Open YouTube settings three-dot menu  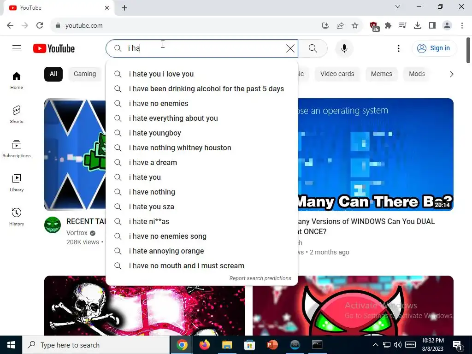point(399,48)
